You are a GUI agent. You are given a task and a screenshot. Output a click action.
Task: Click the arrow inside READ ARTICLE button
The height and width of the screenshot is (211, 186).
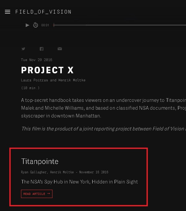[x=49, y=194]
